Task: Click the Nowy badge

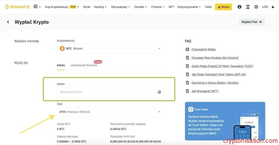Action: pos(98,62)
